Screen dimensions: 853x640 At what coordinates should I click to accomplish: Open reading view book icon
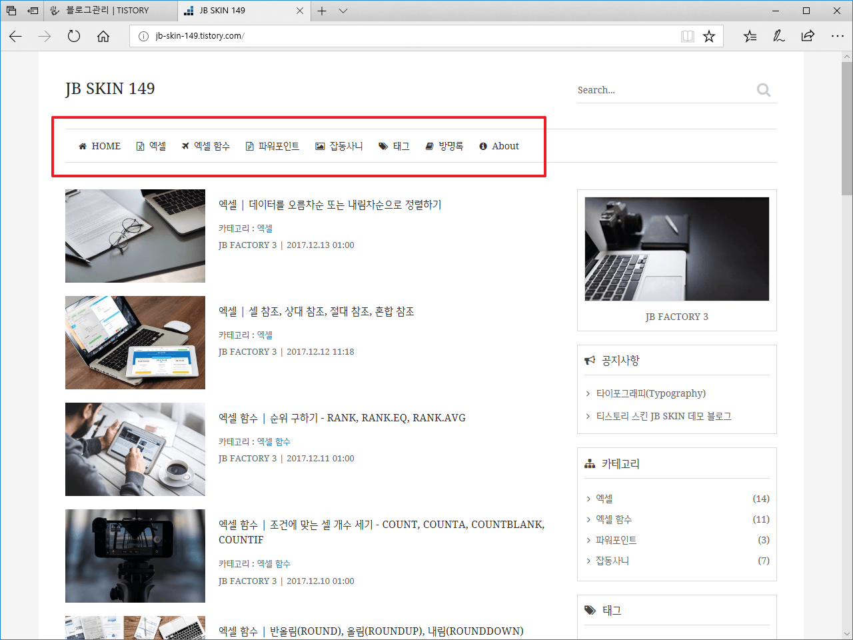[x=688, y=36]
